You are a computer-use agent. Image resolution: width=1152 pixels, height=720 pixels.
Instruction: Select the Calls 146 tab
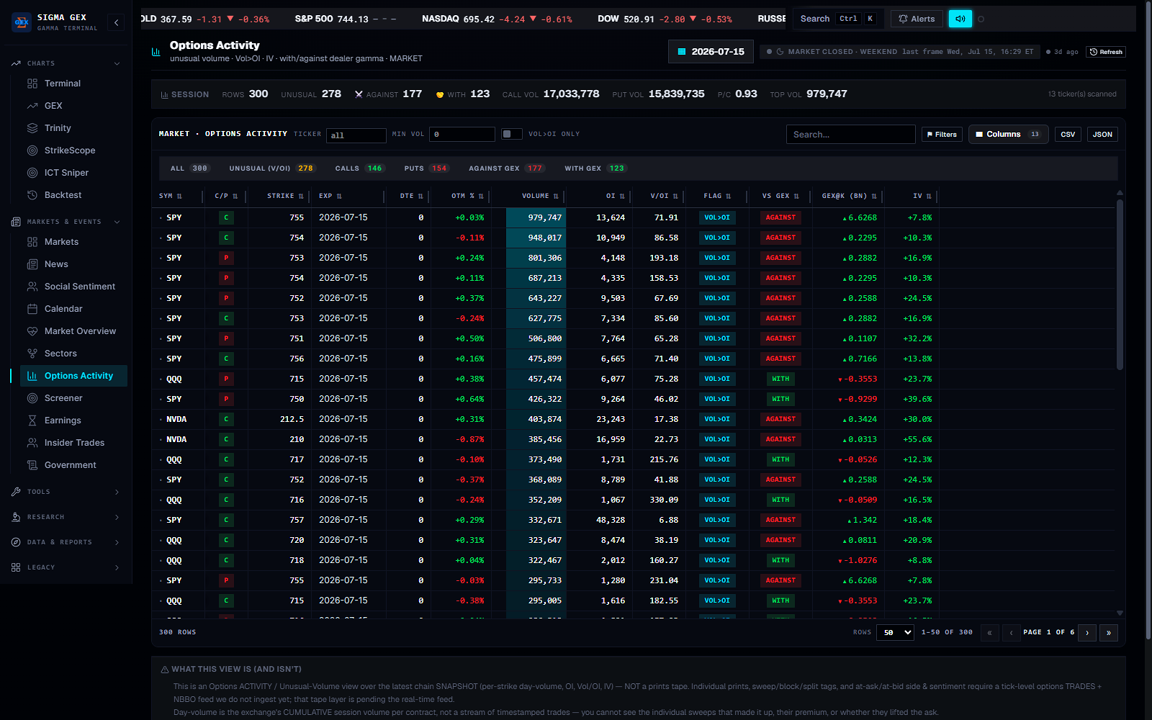(x=359, y=168)
